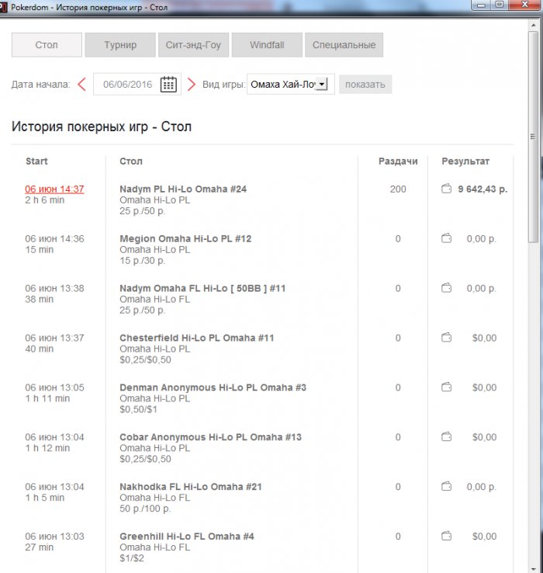Click the heading История покерных игр - Стол
Image resolution: width=543 pixels, height=573 pixels.
(x=102, y=127)
